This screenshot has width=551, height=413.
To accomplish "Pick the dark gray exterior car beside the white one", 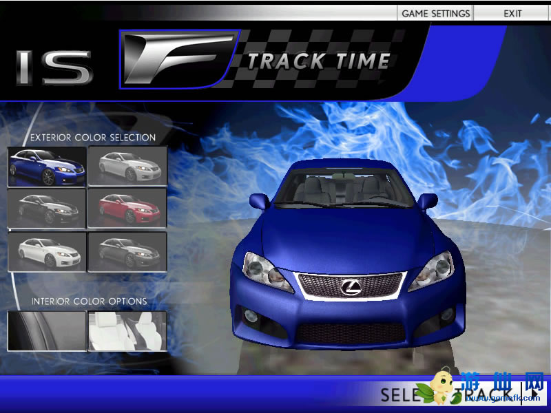I will 127,251.
